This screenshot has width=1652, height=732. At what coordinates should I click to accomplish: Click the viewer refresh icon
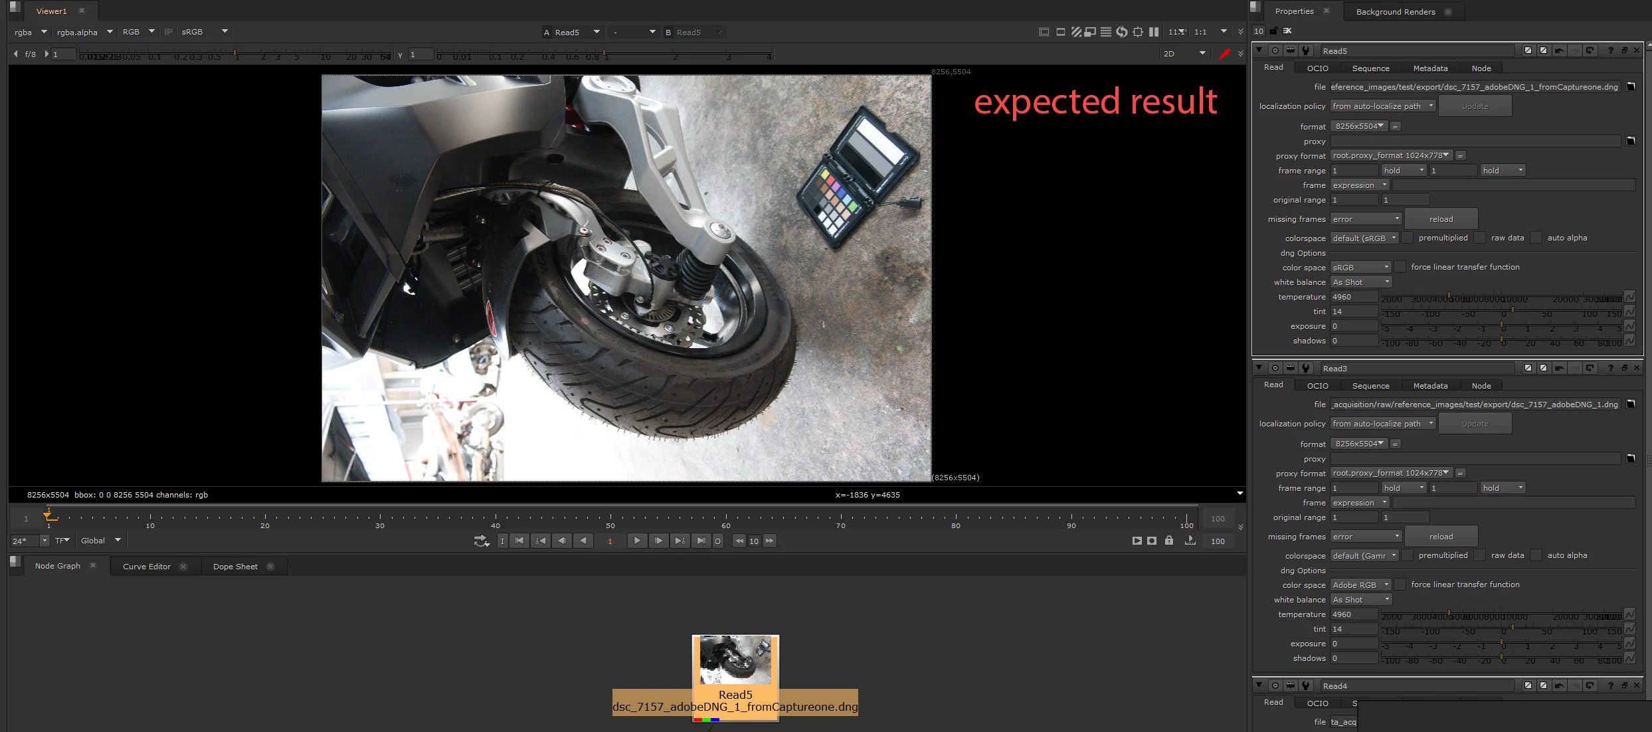[x=1122, y=32]
